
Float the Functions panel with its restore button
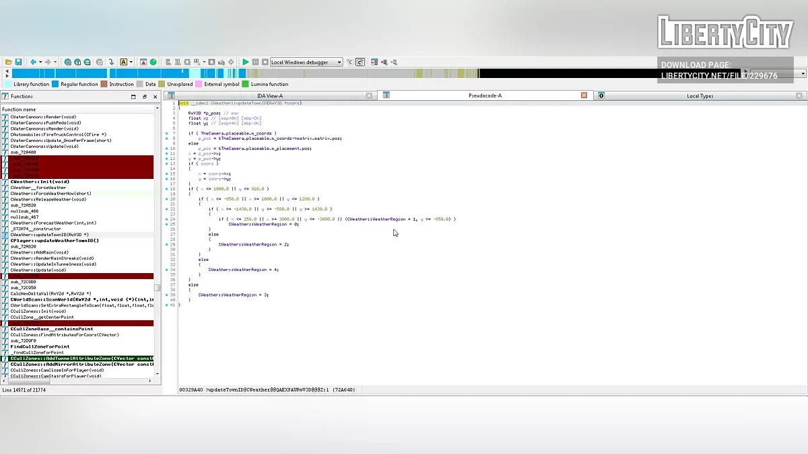click(x=144, y=96)
